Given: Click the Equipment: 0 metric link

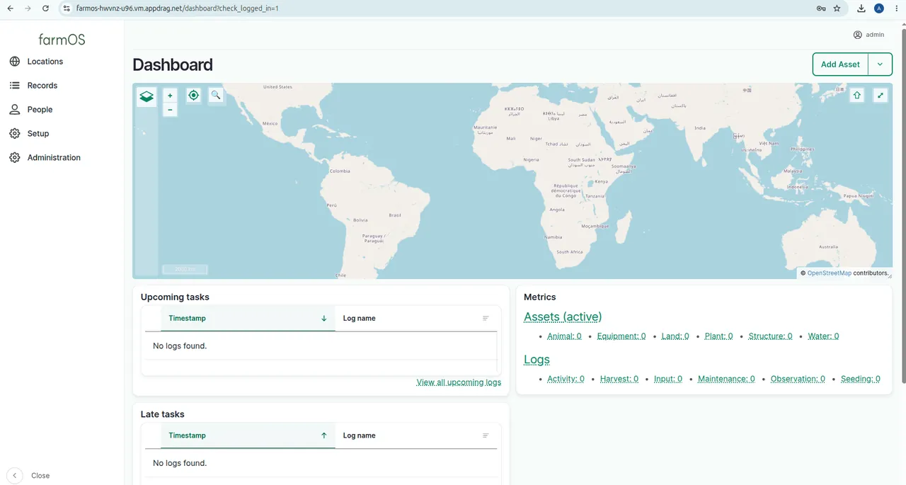Looking at the screenshot, I should (x=621, y=336).
